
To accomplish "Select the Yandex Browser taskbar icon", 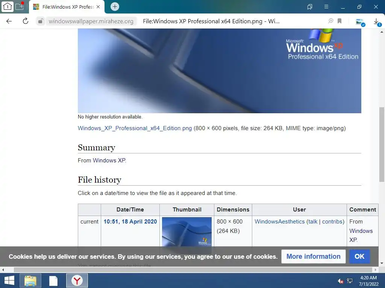I will (x=77, y=280).
